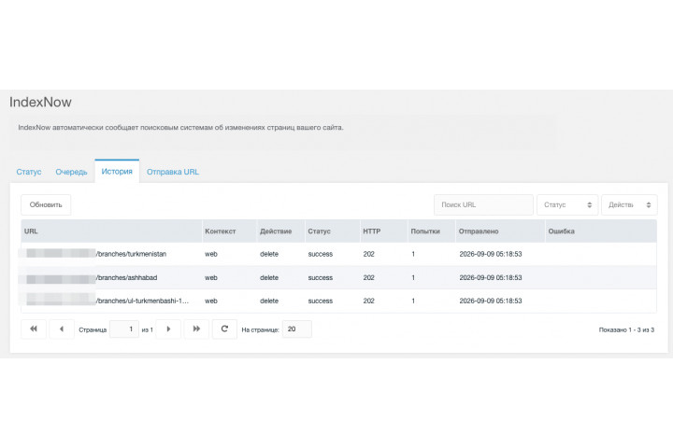The height and width of the screenshot is (448, 673).
Task: Jump to last page double-right arrow
Action: point(196,329)
